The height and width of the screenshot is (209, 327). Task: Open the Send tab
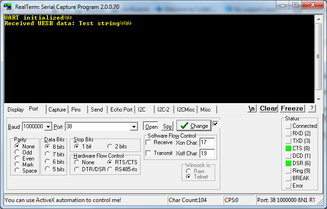97,110
